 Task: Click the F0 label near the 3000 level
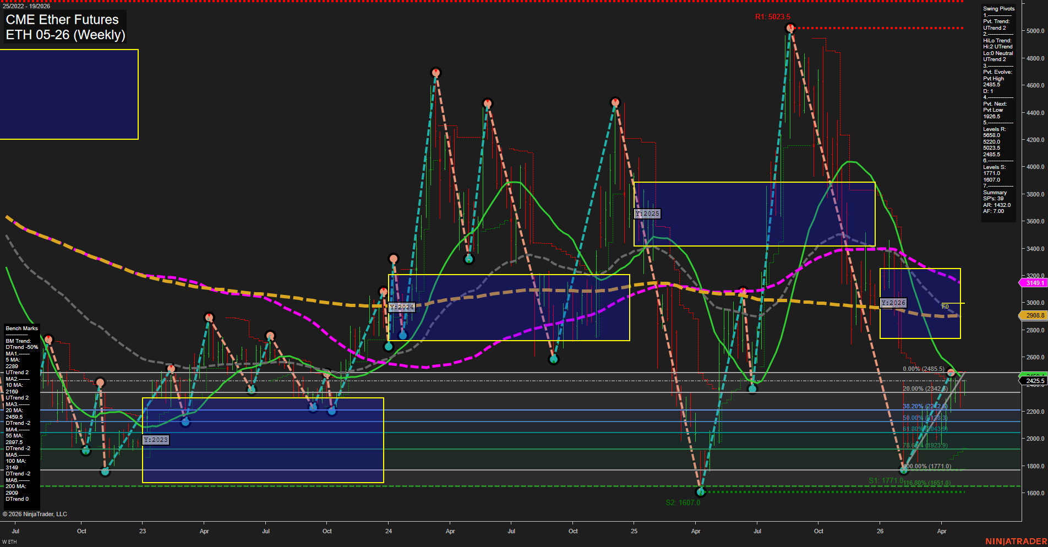coord(945,307)
